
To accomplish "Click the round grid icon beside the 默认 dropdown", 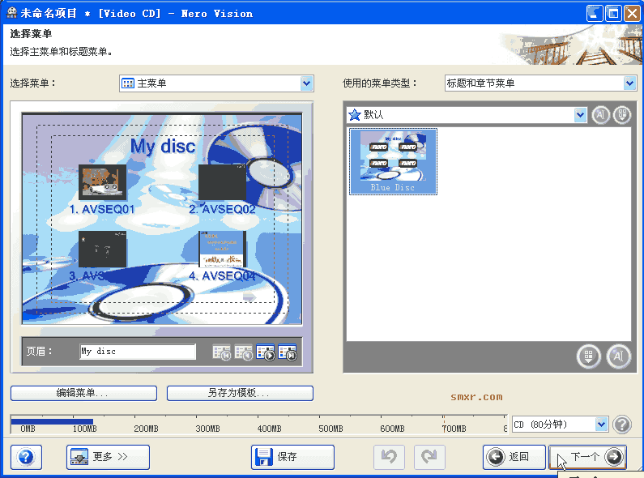I will (x=622, y=115).
